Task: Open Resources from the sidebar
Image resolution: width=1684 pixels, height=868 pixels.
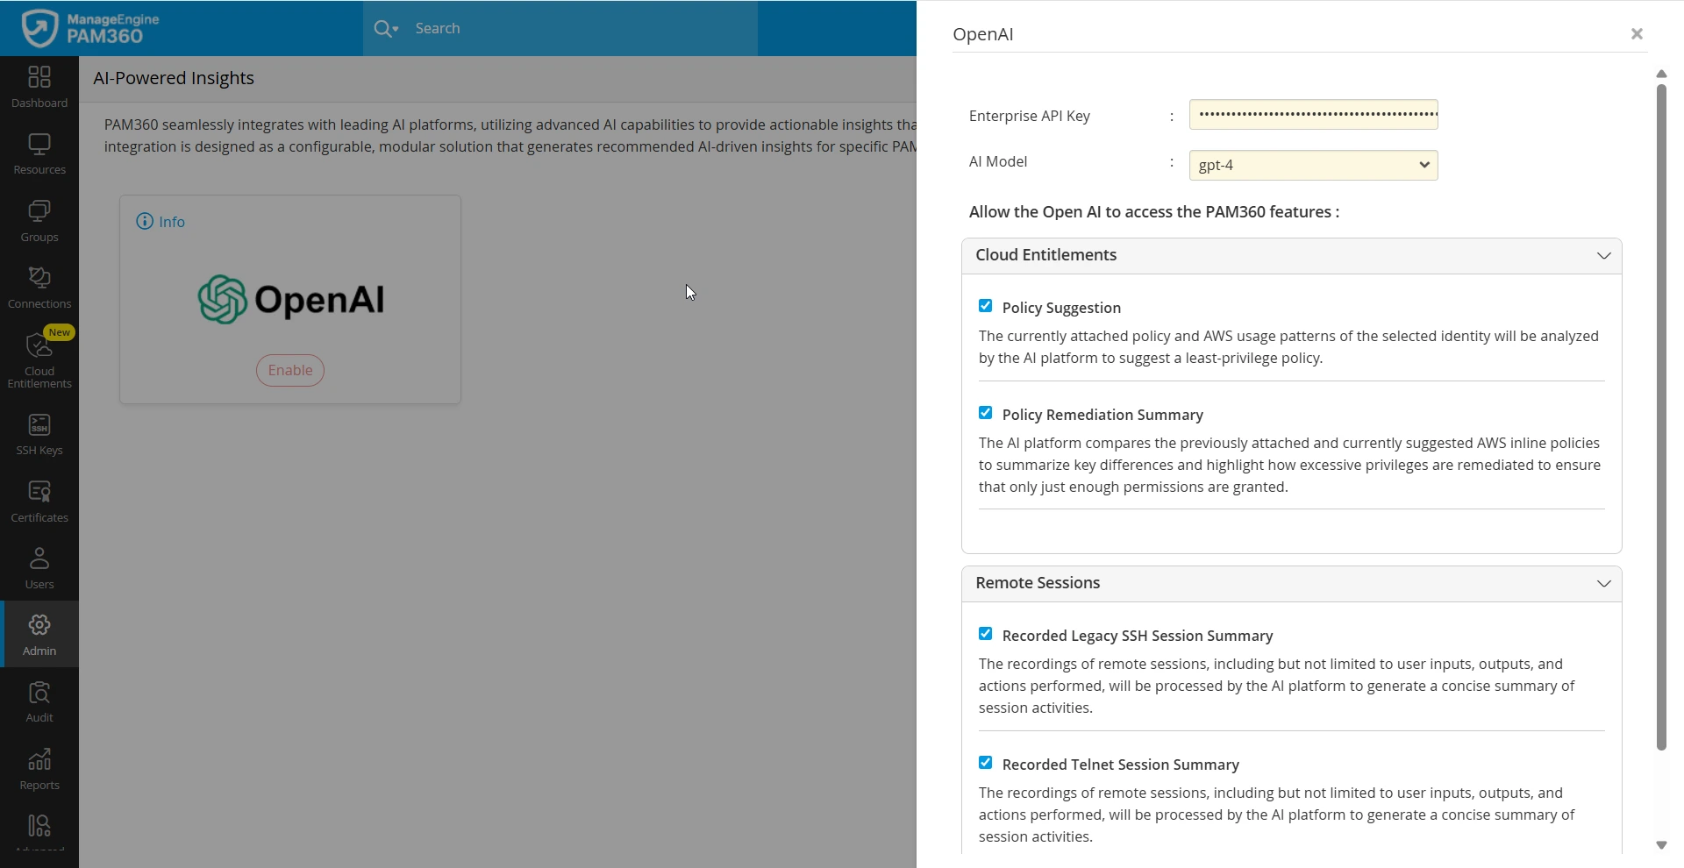Action: point(39,153)
